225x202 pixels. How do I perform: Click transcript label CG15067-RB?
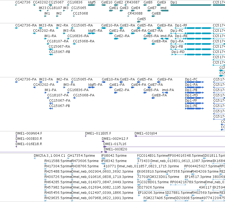click(x=59, y=52)
